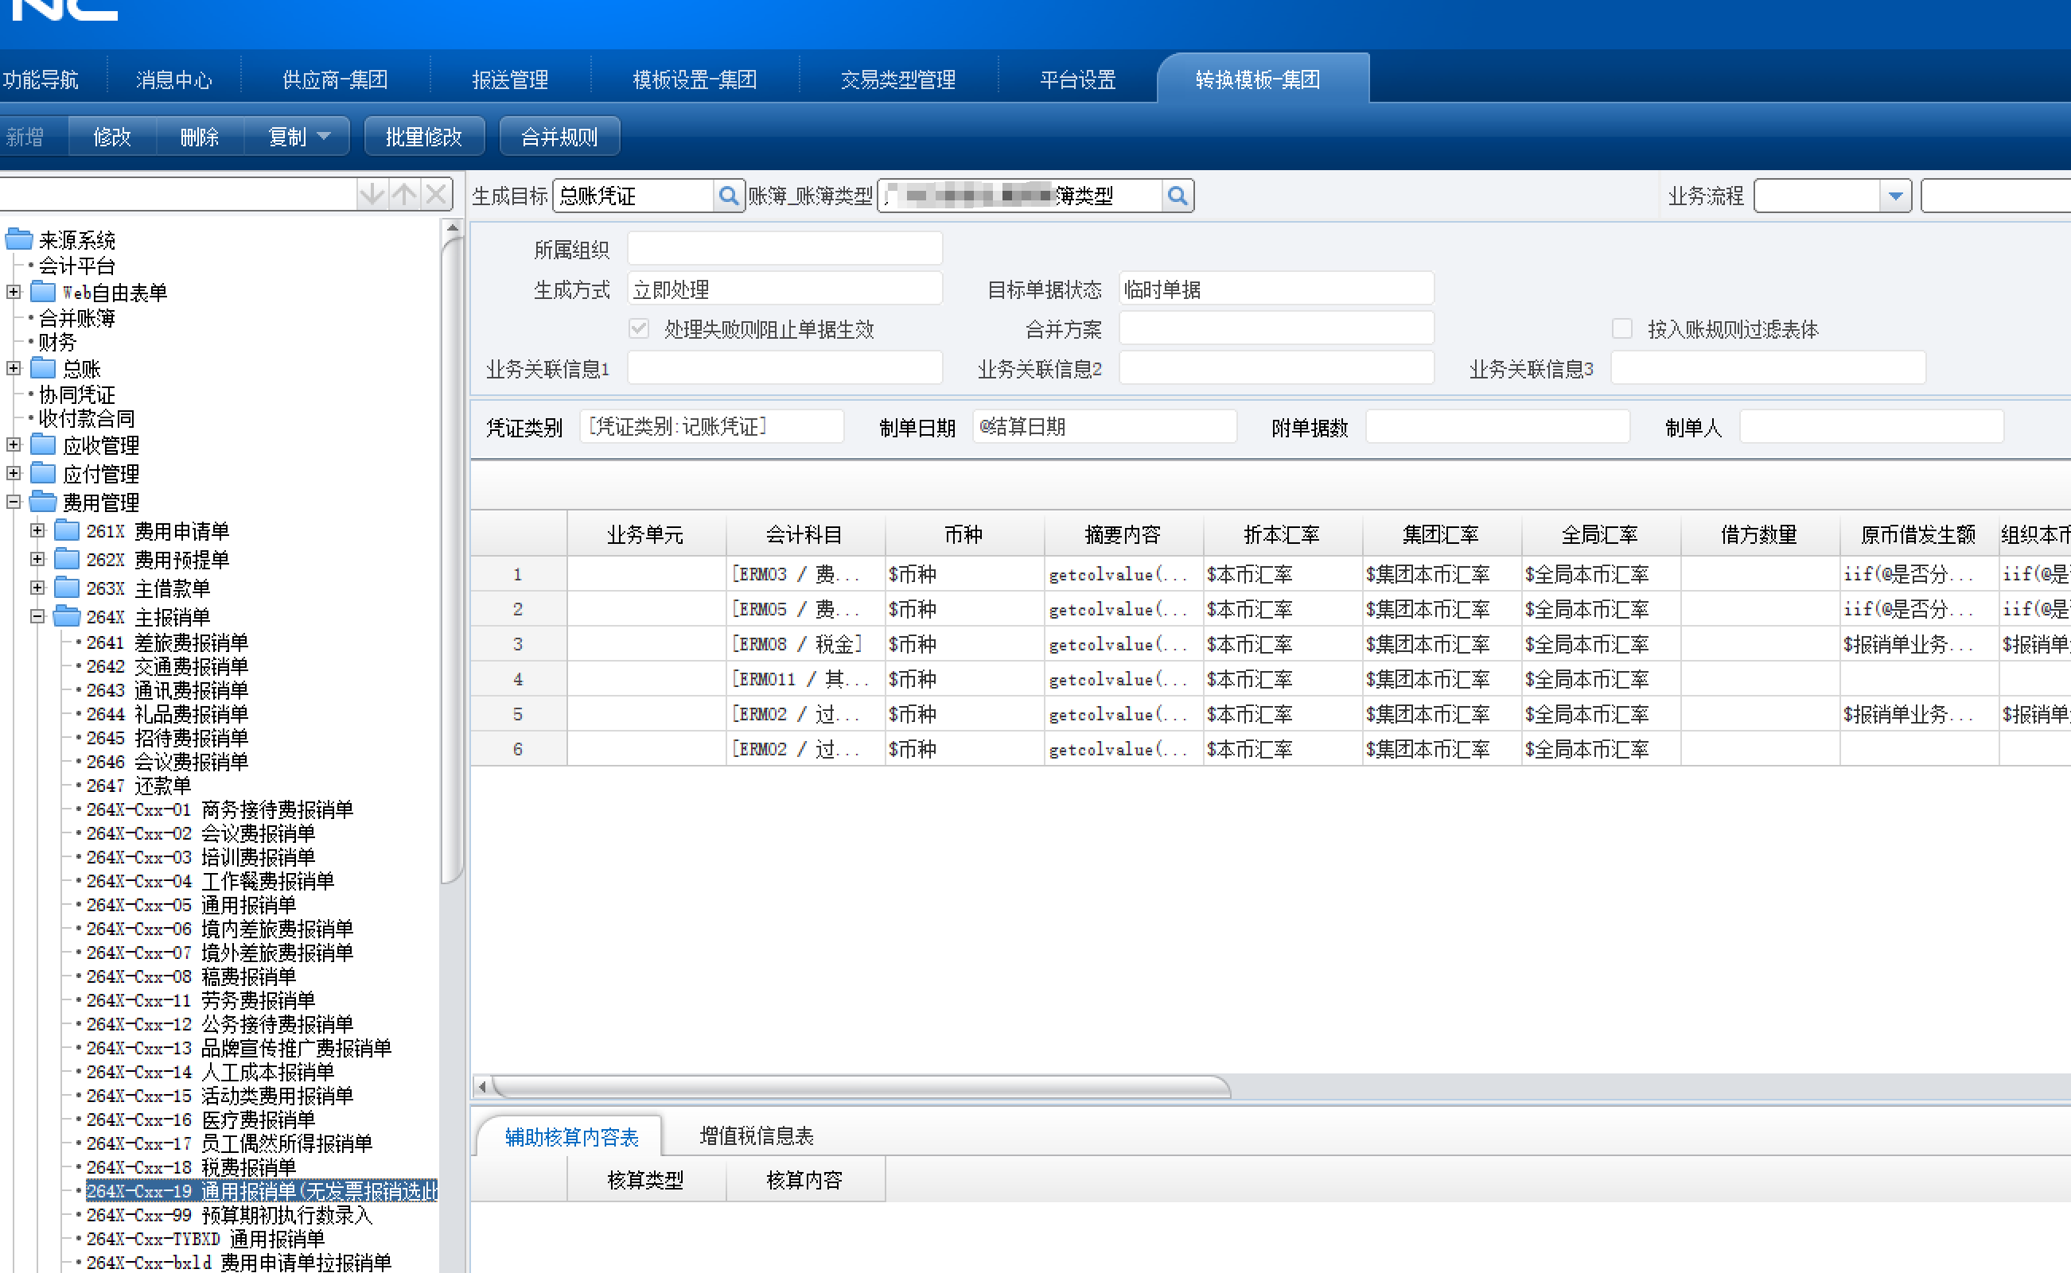Clear the tree search with the X icon
The width and height of the screenshot is (2071, 1273).
click(x=436, y=195)
